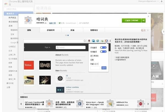Select 生活 in the sidebar
This screenshot has height=112, width=165.
10,51
